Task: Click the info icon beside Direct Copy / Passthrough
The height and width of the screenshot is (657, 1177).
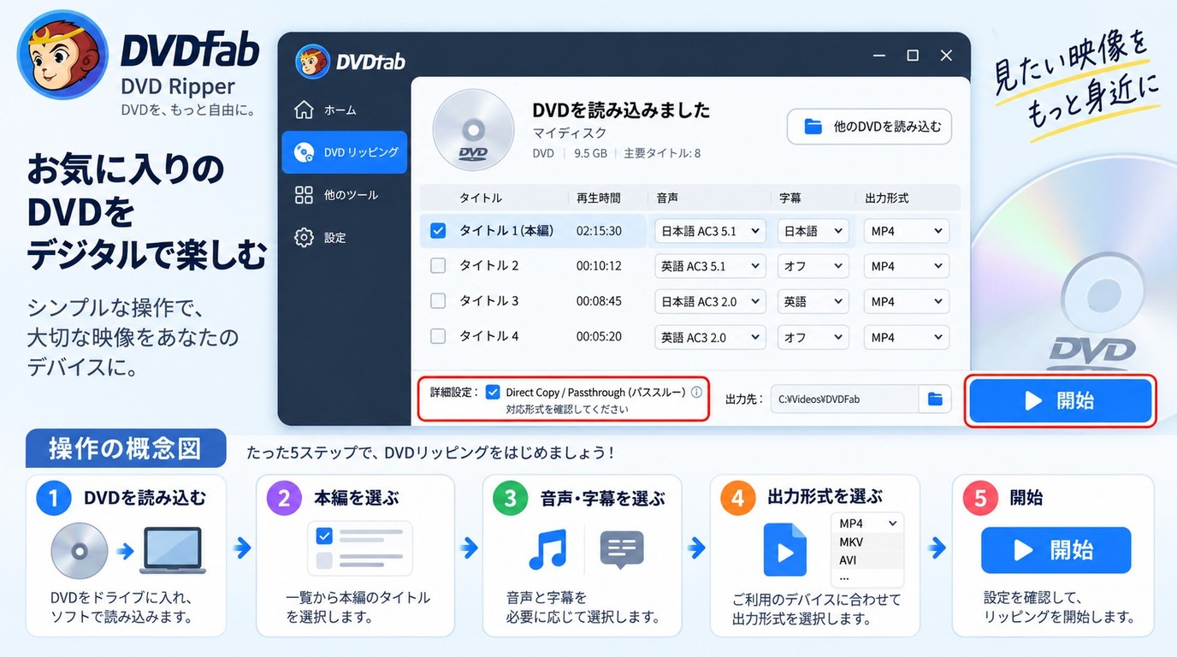Action: tap(696, 393)
